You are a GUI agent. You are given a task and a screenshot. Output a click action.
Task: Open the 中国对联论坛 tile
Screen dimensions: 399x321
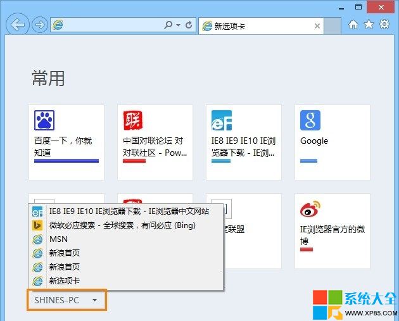(x=155, y=142)
